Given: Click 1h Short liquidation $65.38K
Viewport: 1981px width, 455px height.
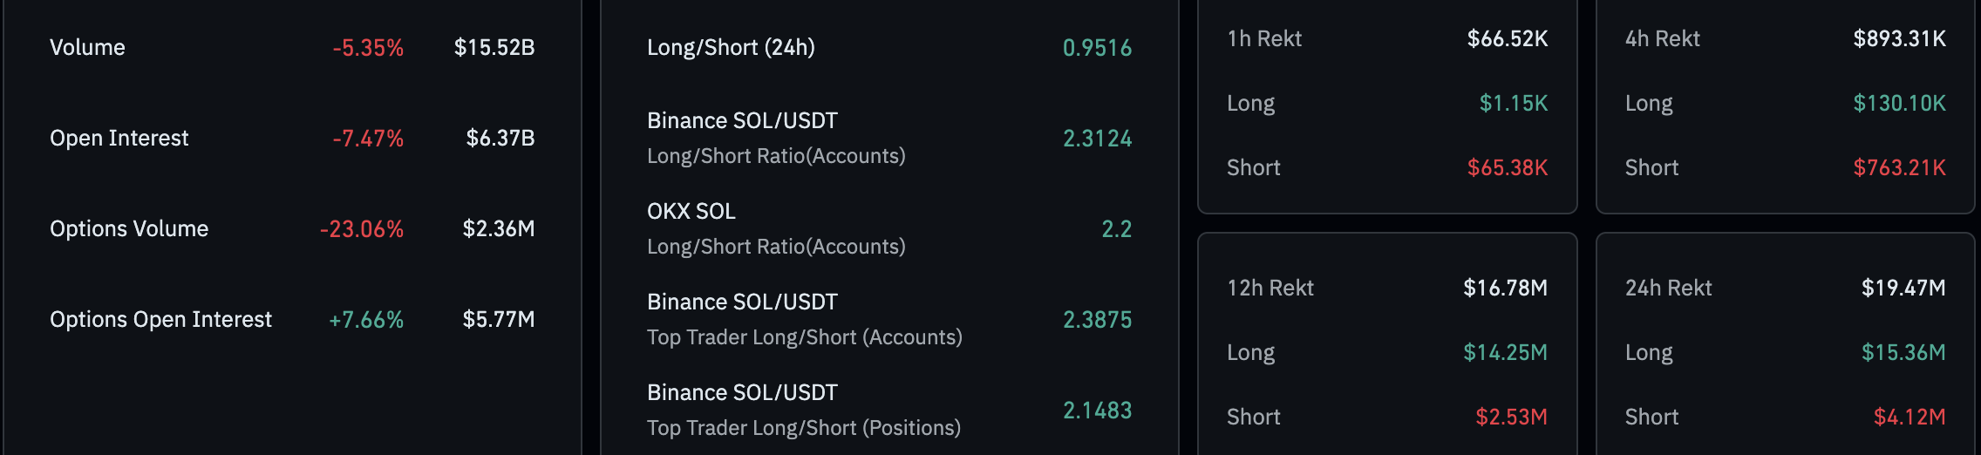Looking at the screenshot, I should click(x=1508, y=167).
